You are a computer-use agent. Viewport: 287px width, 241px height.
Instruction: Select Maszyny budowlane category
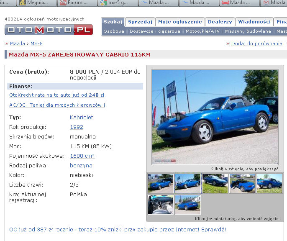point(248,31)
